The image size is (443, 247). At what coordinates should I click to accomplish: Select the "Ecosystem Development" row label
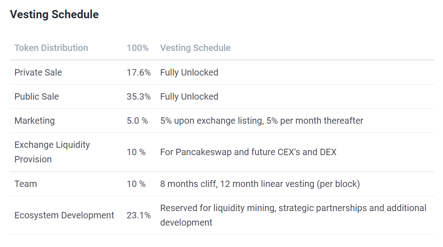point(64,215)
